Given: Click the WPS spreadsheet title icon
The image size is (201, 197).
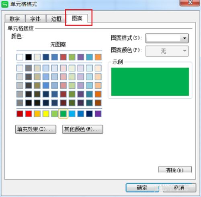Looking at the screenshot, I should pyautogui.click(x=5, y=4).
